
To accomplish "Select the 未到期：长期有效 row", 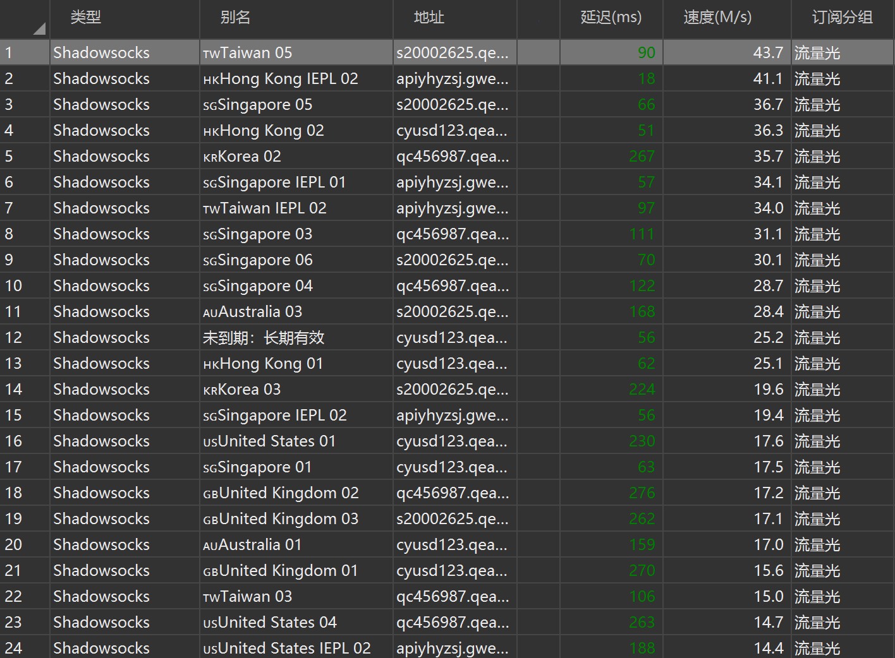I will coord(264,338).
